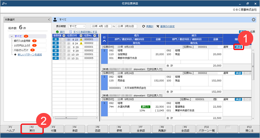Click the F5 否認 button
This screenshot has width=260, height=138.
98,129
